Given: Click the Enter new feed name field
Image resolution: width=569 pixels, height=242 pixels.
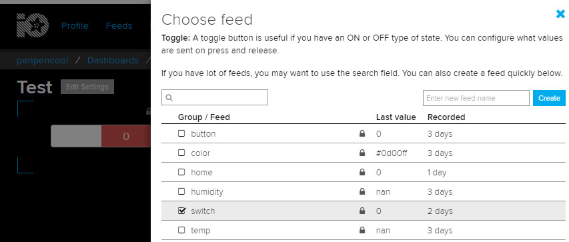Looking at the screenshot, I should pyautogui.click(x=476, y=98).
